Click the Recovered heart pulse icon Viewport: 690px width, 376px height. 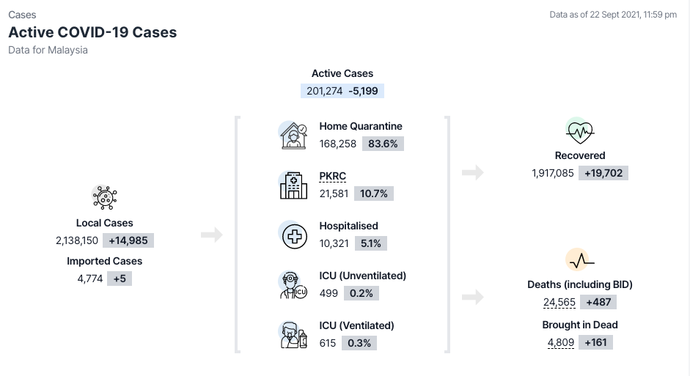(x=579, y=132)
